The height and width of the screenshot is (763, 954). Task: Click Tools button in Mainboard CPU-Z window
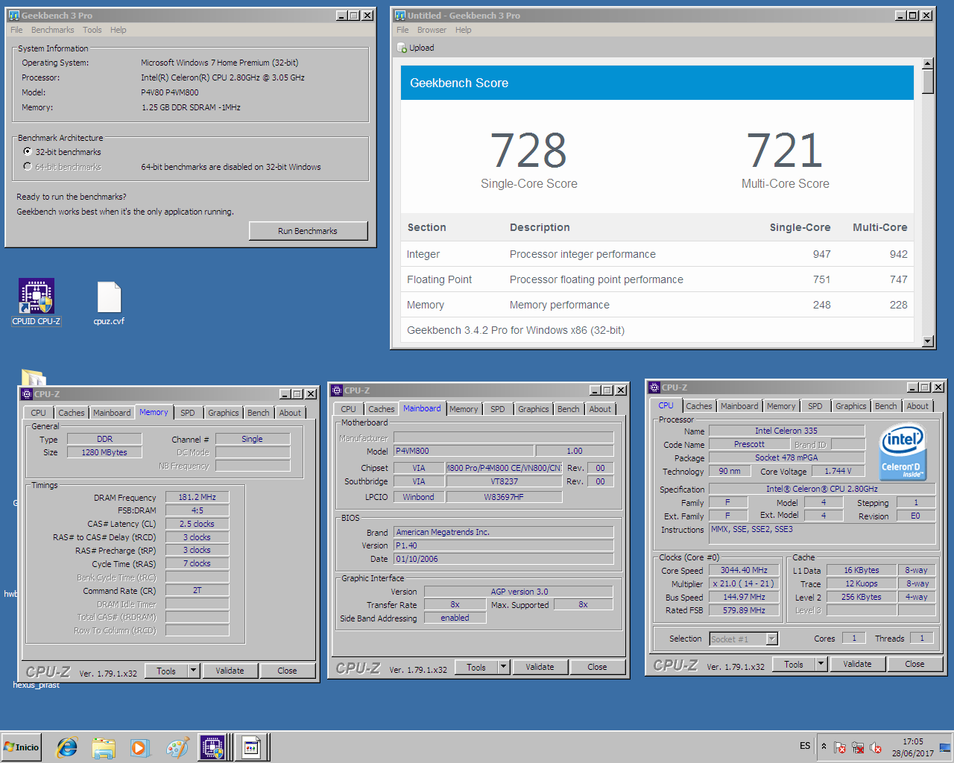click(476, 667)
